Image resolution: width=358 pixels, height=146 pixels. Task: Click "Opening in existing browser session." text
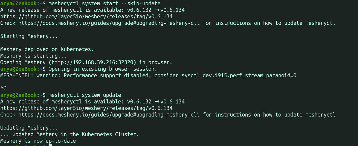point(103,69)
